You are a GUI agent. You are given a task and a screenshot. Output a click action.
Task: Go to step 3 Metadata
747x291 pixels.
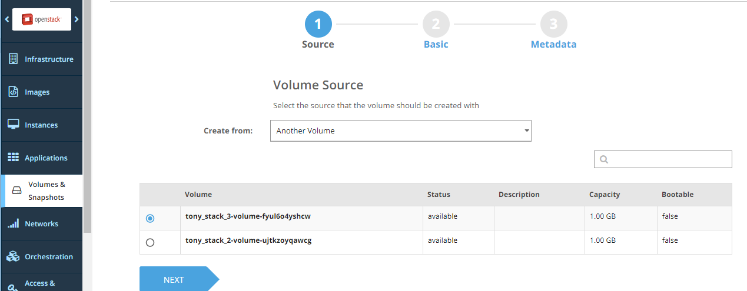[553, 25]
